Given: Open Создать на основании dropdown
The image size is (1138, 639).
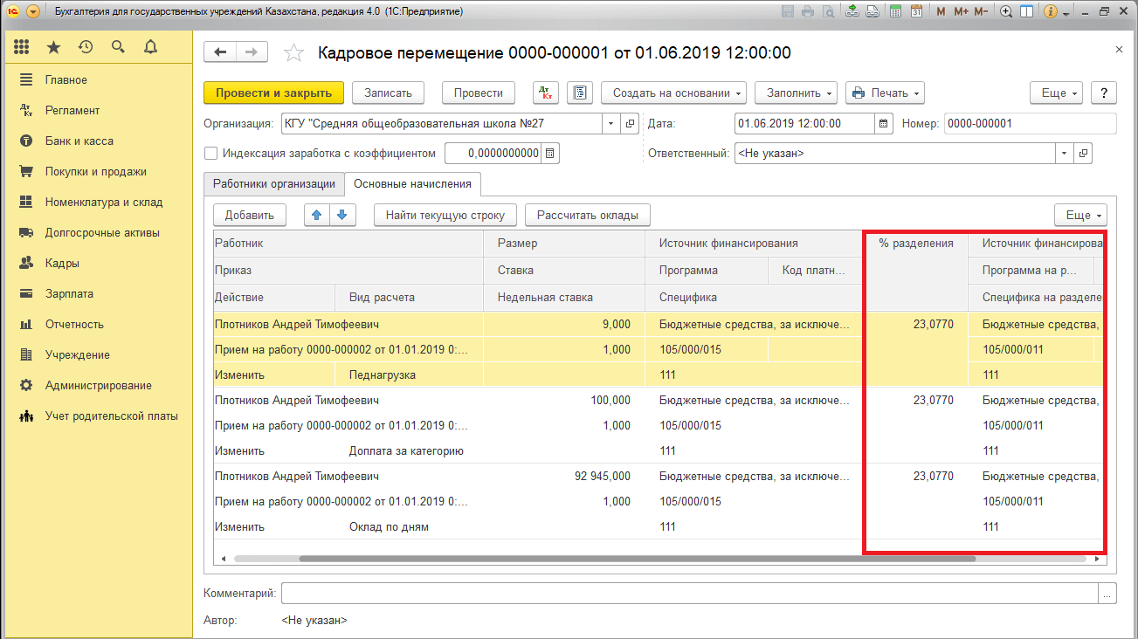Looking at the screenshot, I should point(678,93).
